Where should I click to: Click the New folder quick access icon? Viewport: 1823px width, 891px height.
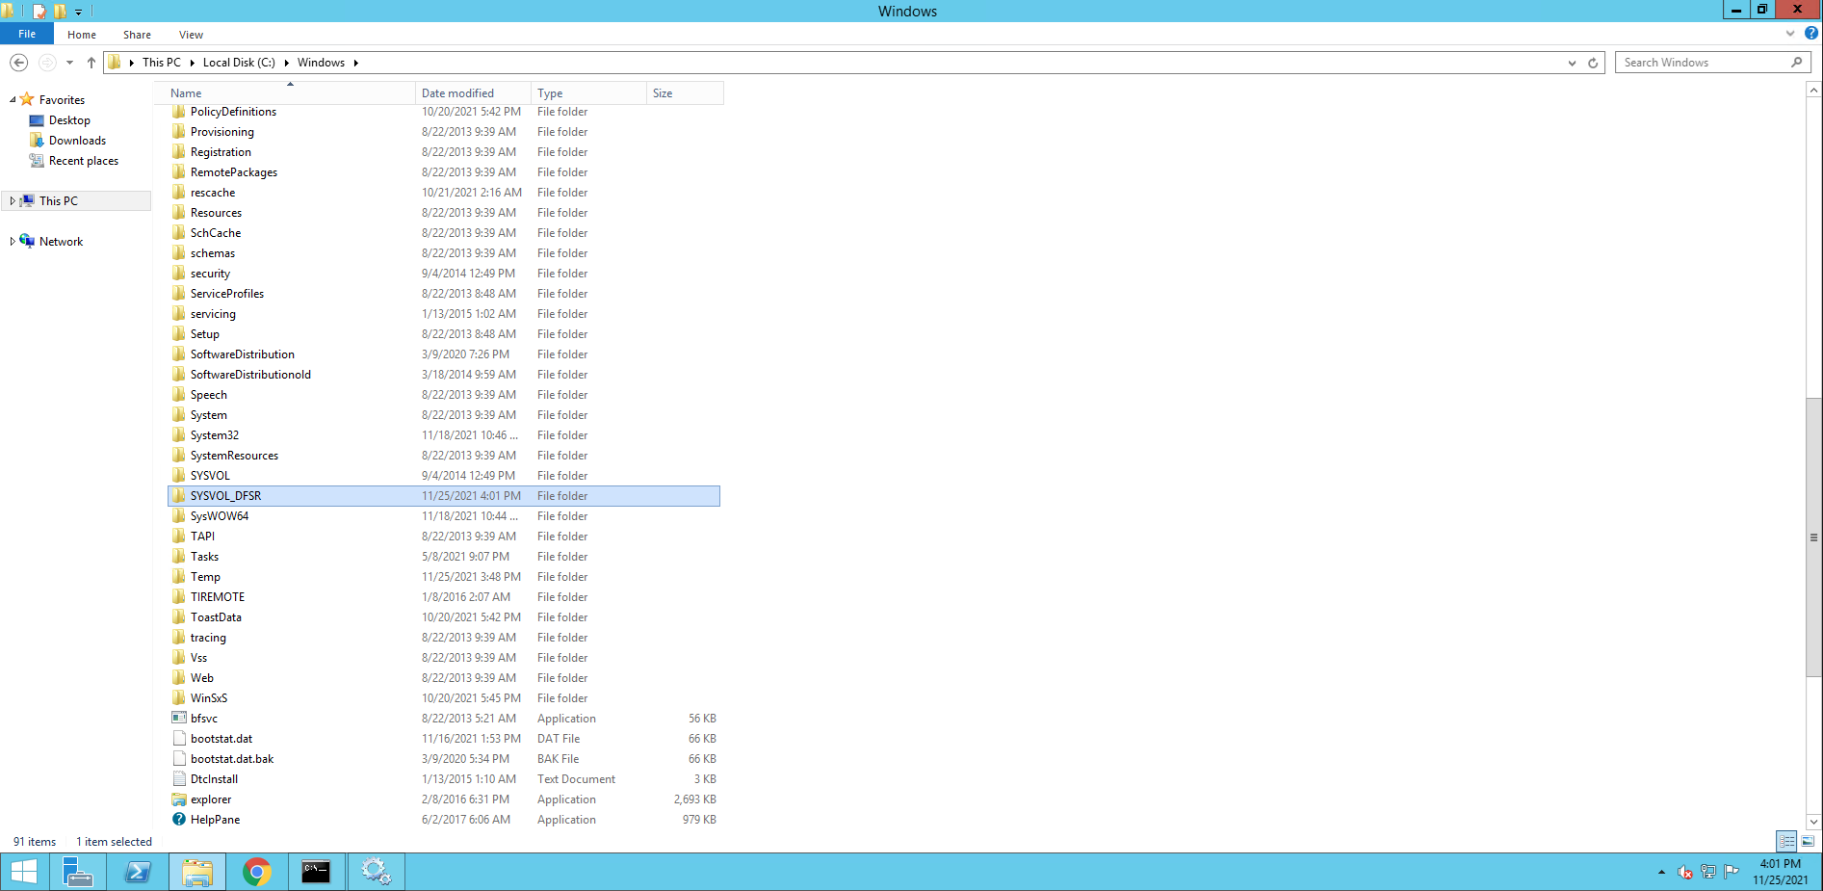(60, 11)
